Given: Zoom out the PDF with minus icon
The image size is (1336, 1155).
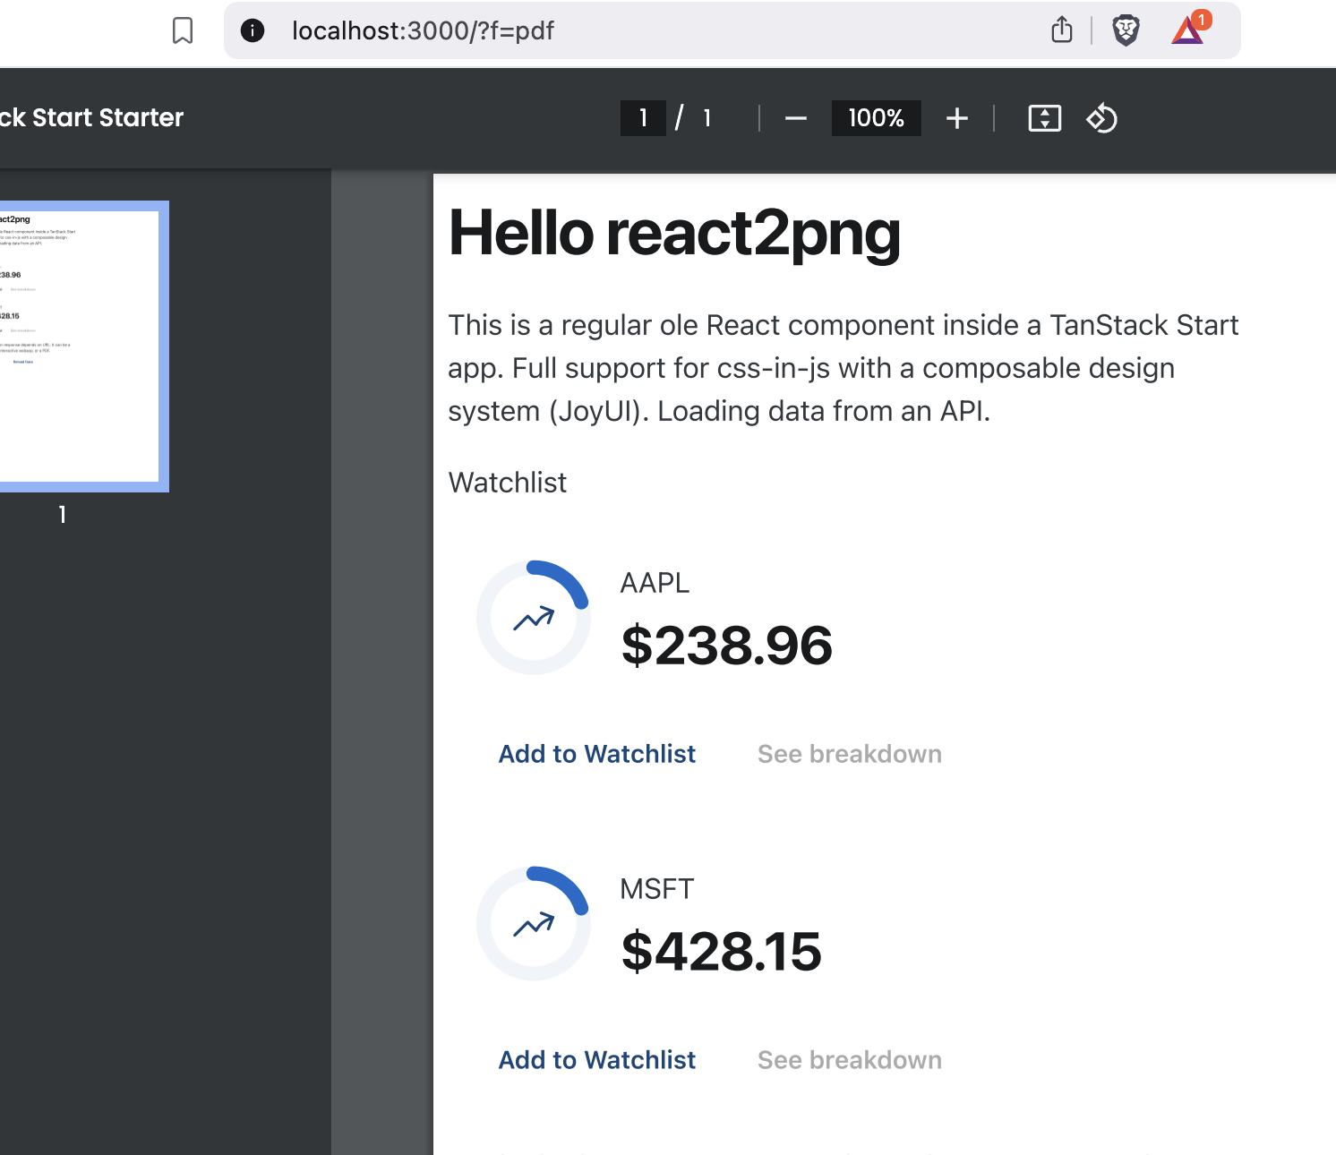Looking at the screenshot, I should click(796, 118).
